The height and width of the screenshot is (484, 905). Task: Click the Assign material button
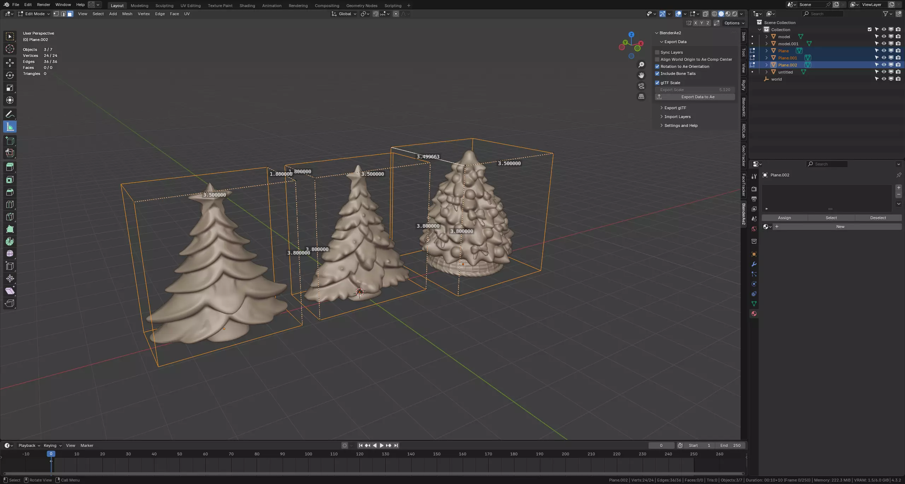(784, 218)
